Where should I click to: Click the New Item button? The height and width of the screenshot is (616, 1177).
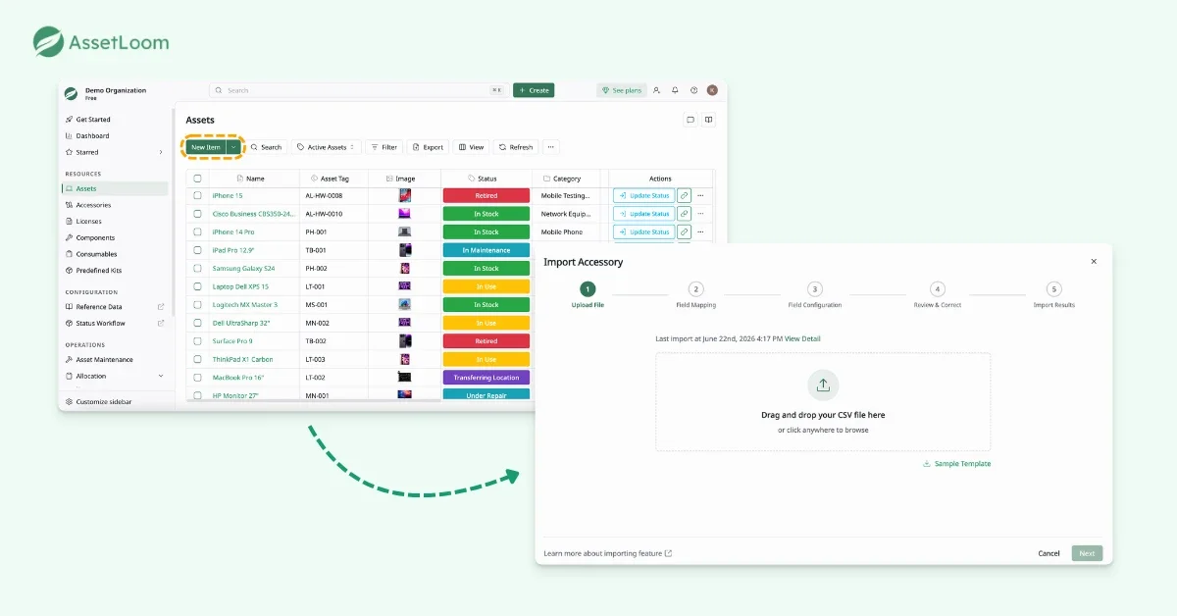(x=206, y=147)
